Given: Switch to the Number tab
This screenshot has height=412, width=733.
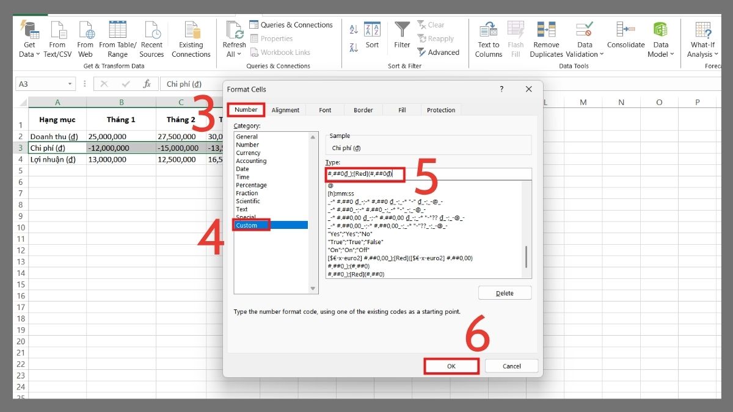Looking at the screenshot, I should pos(246,110).
